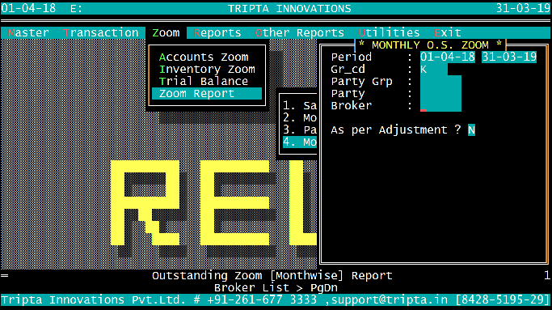Screen dimensions: 552x310
Task: Click the Period start date field
Action: pyautogui.click(x=448, y=57)
